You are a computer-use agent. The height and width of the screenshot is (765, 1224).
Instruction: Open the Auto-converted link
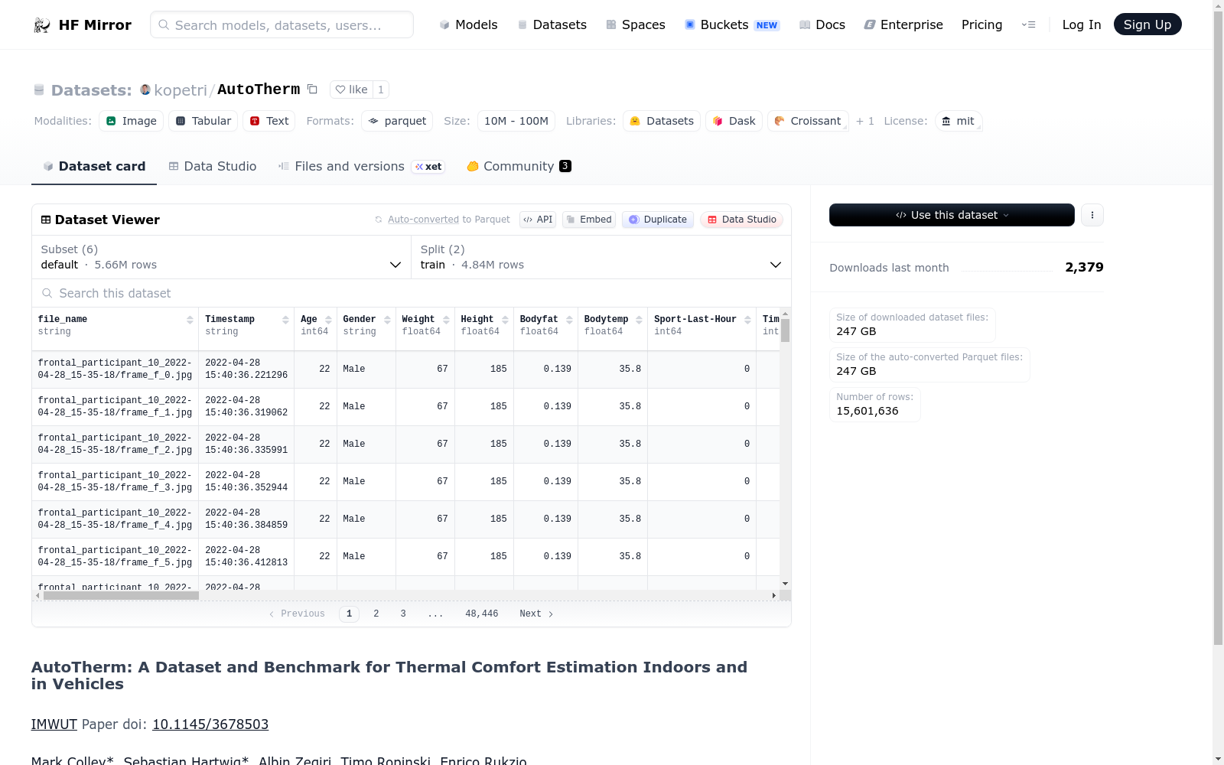pyautogui.click(x=423, y=220)
